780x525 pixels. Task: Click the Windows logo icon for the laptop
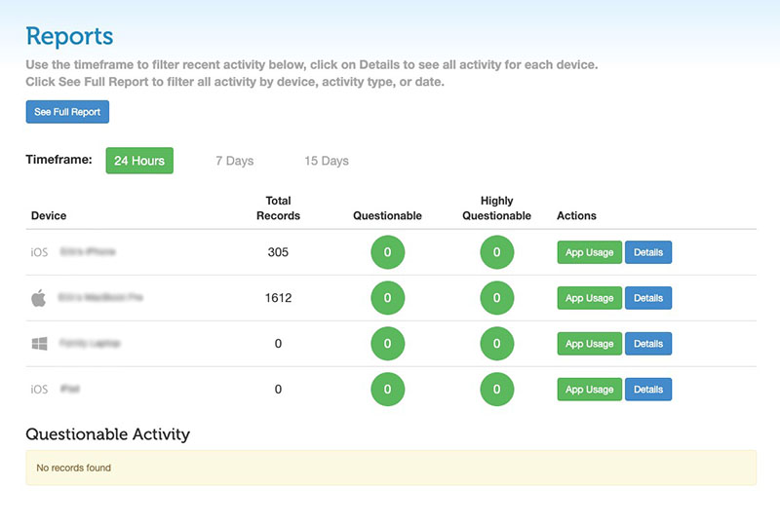[x=39, y=344]
